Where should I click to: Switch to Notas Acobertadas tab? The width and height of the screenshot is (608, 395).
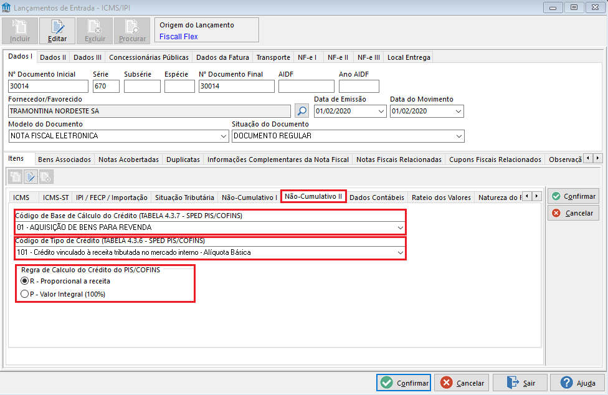[129, 159]
